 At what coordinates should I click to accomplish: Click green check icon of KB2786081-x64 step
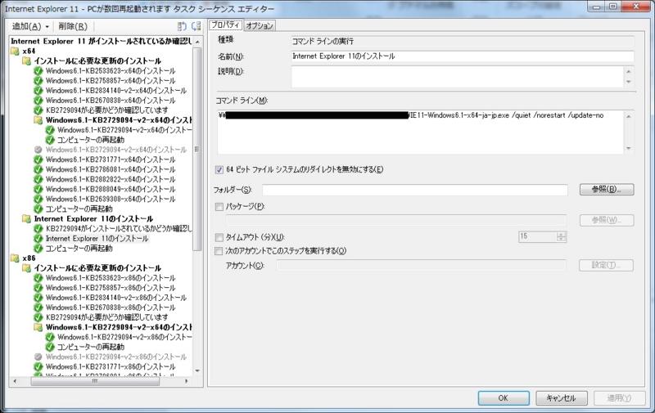[38, 169]
